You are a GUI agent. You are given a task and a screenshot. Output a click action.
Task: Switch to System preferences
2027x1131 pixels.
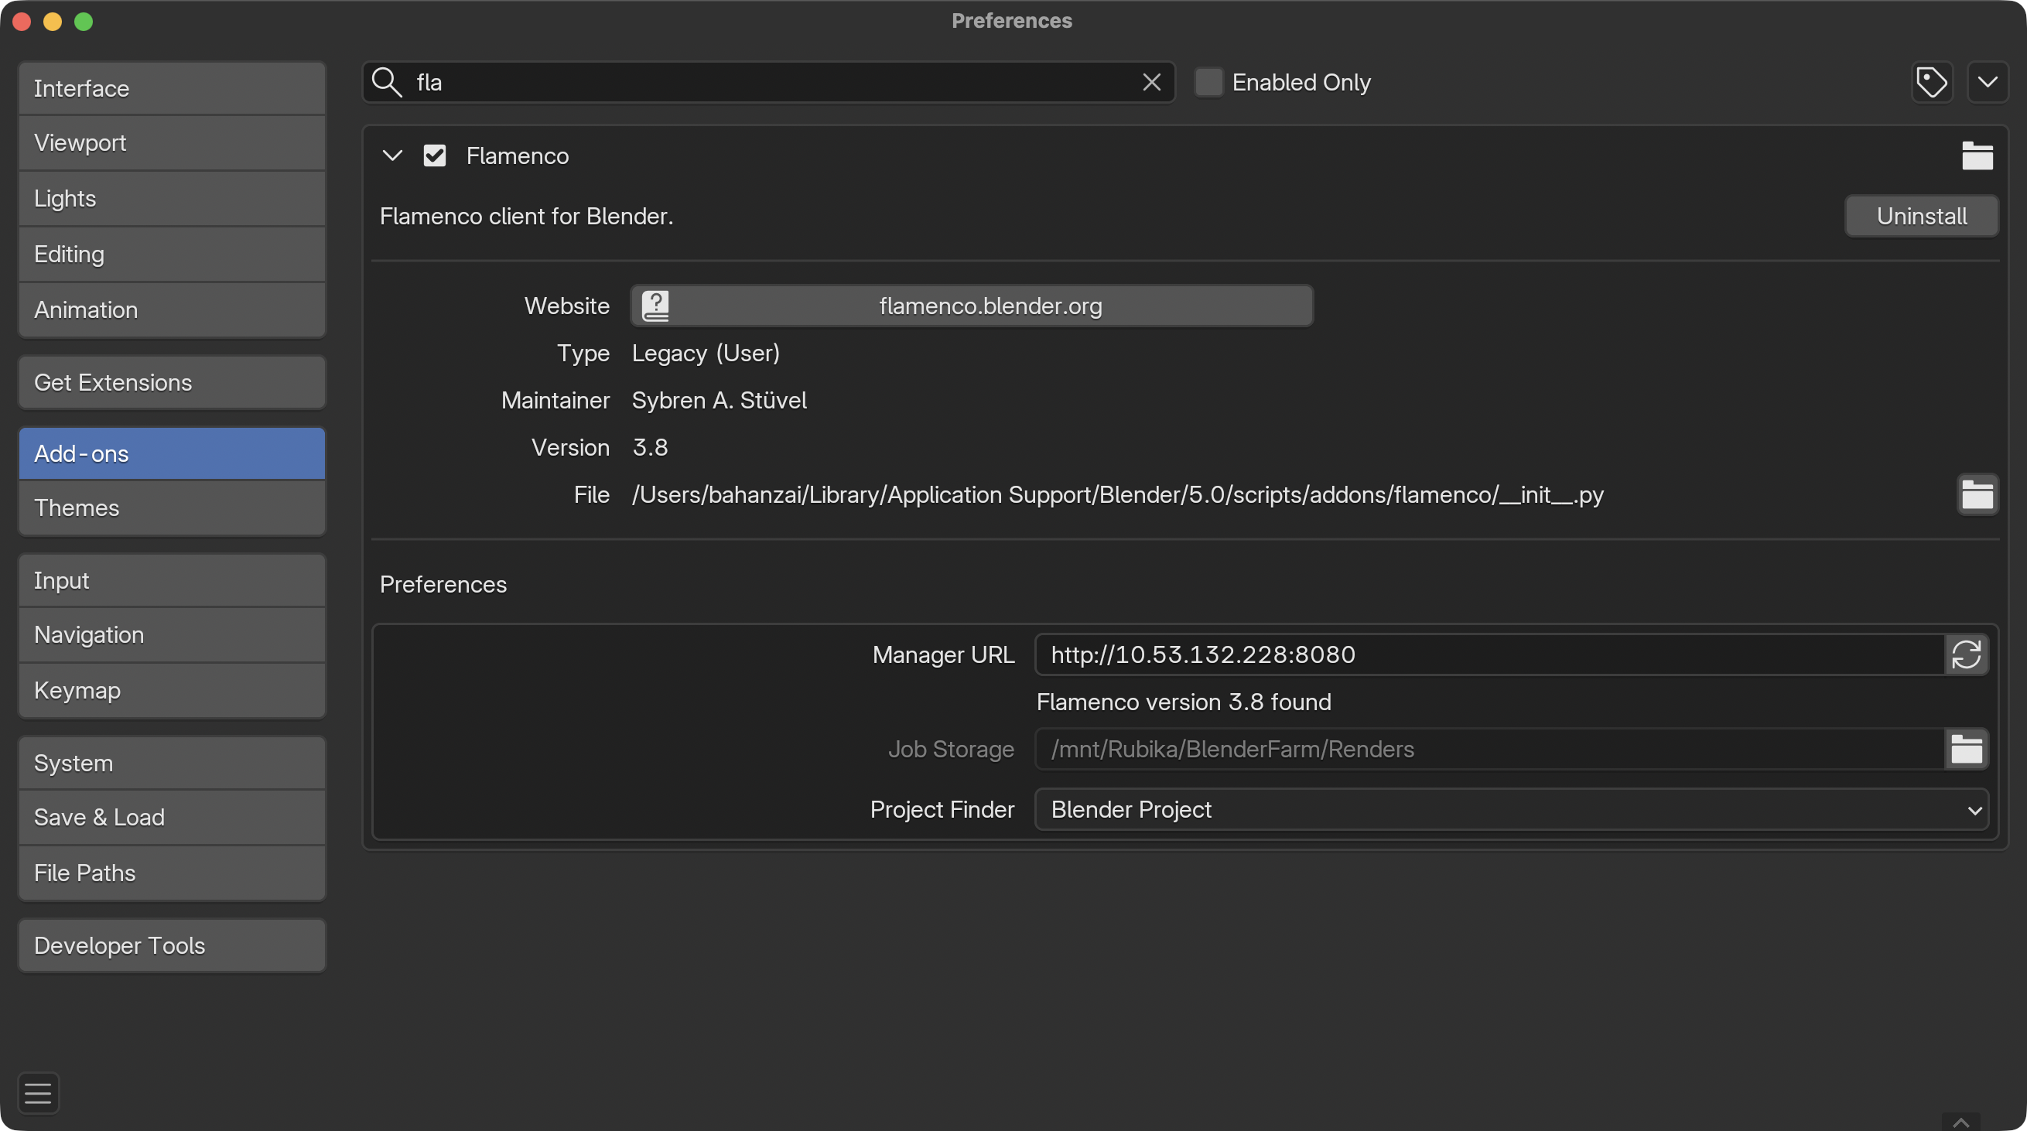coord(172,763)
